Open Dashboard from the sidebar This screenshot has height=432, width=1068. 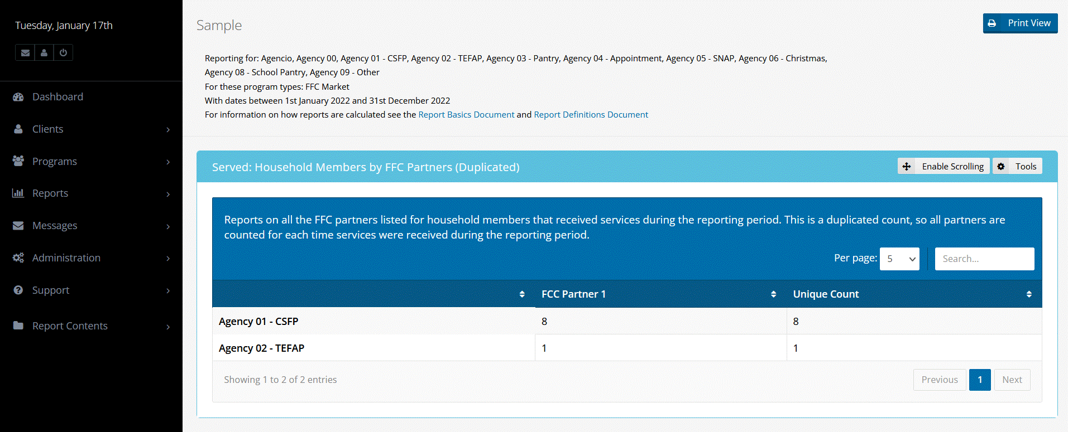[58, 97]
